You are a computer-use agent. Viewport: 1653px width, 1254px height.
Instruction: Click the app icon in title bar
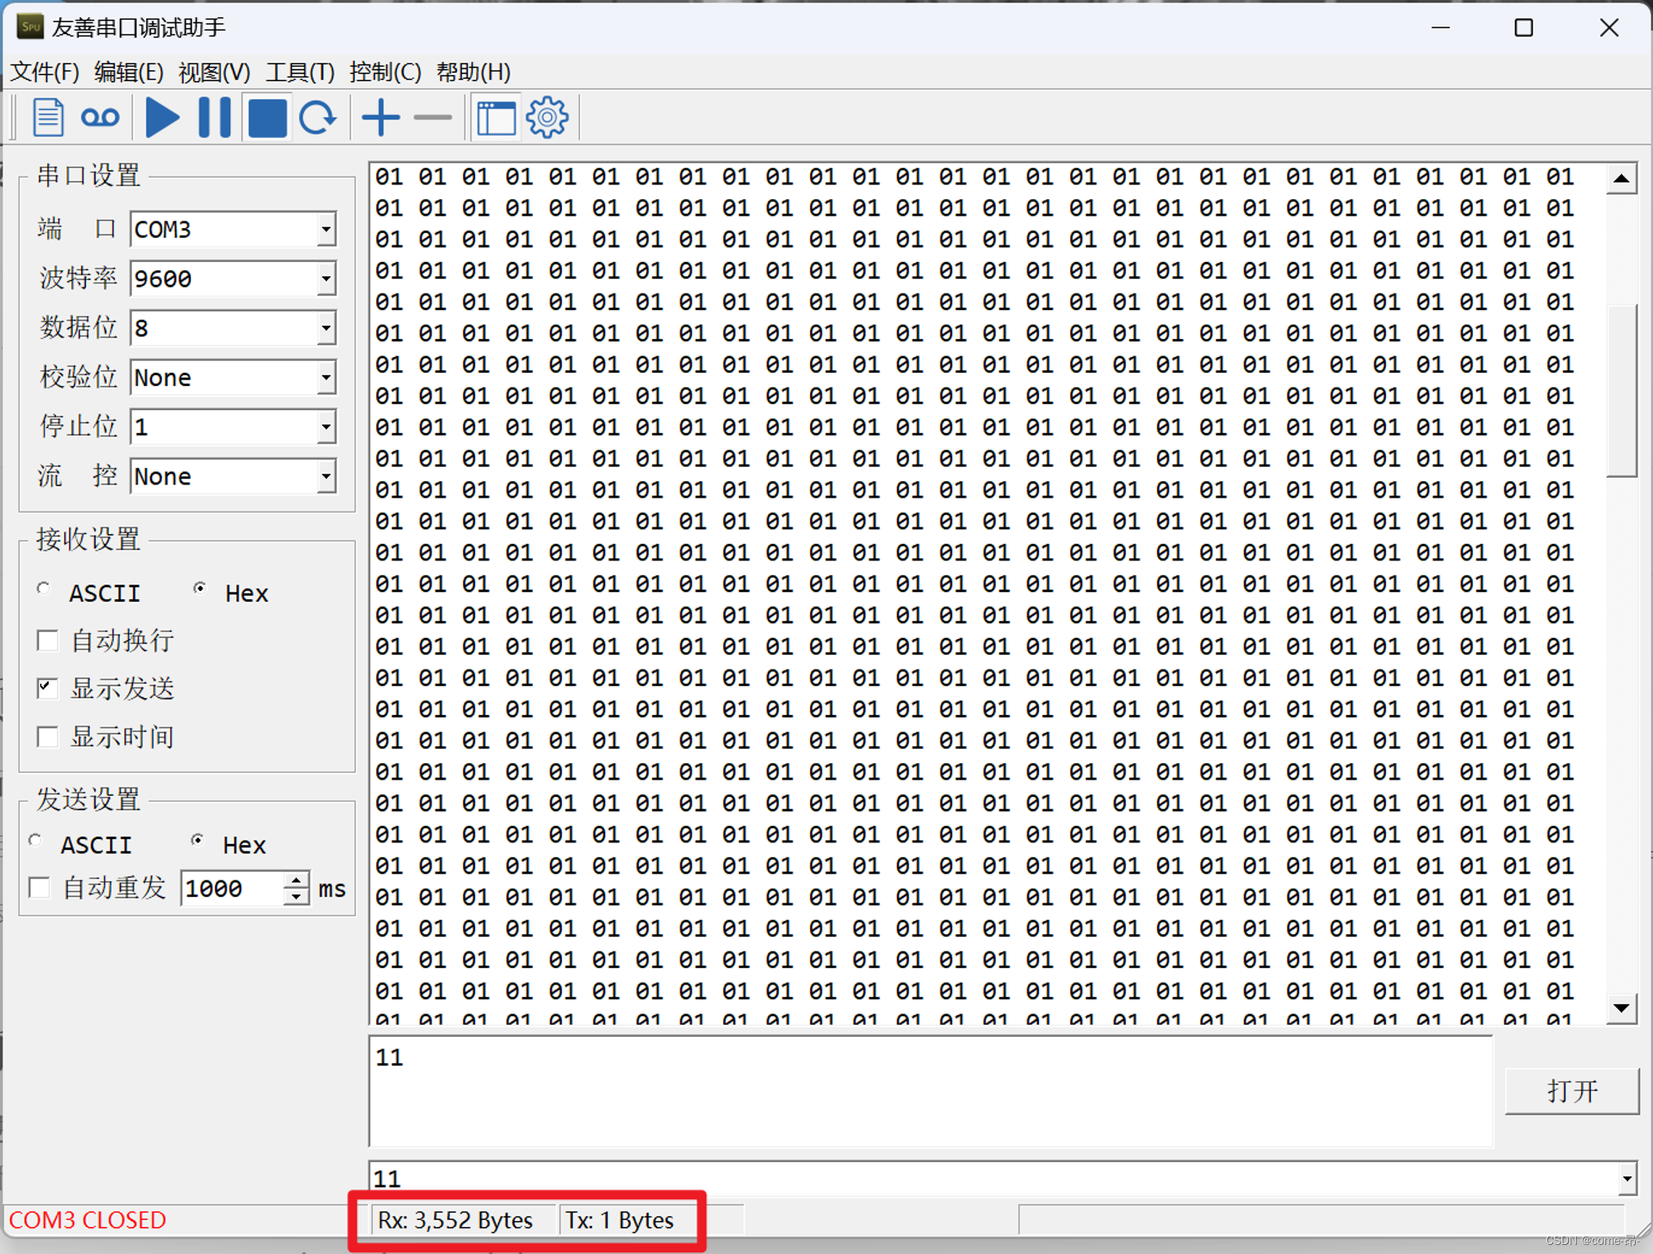pos(30,27)
